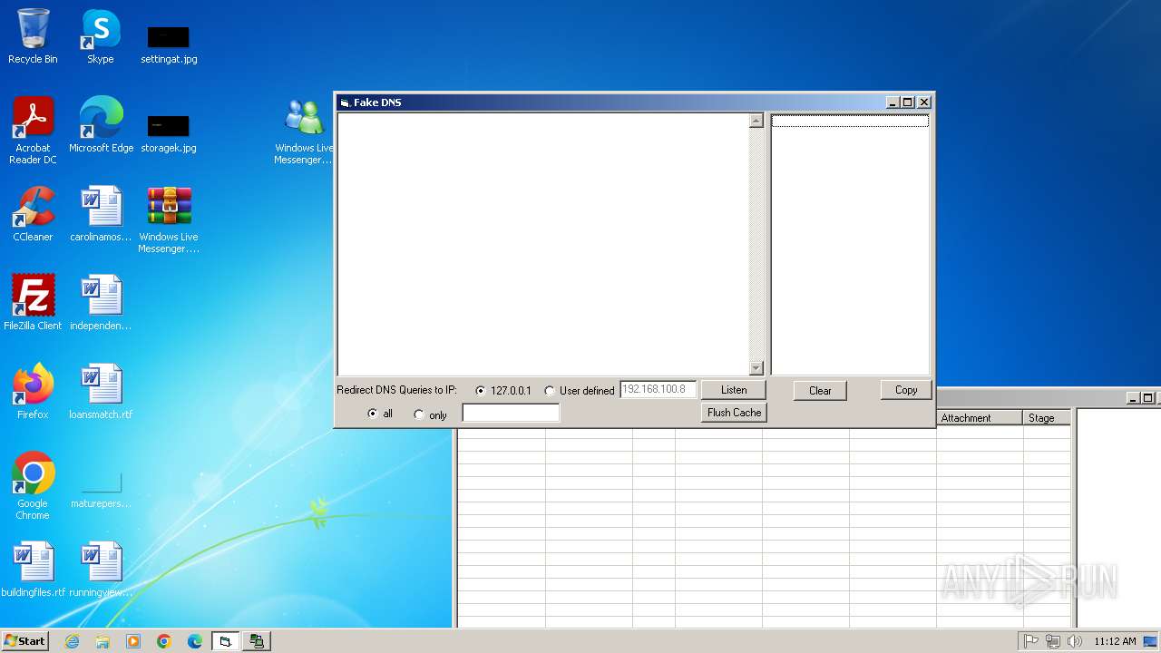Viewport: 1161px width, 653px height.
Task: Launch CCleaner from the desktop
Action: (x=33, y=214)
